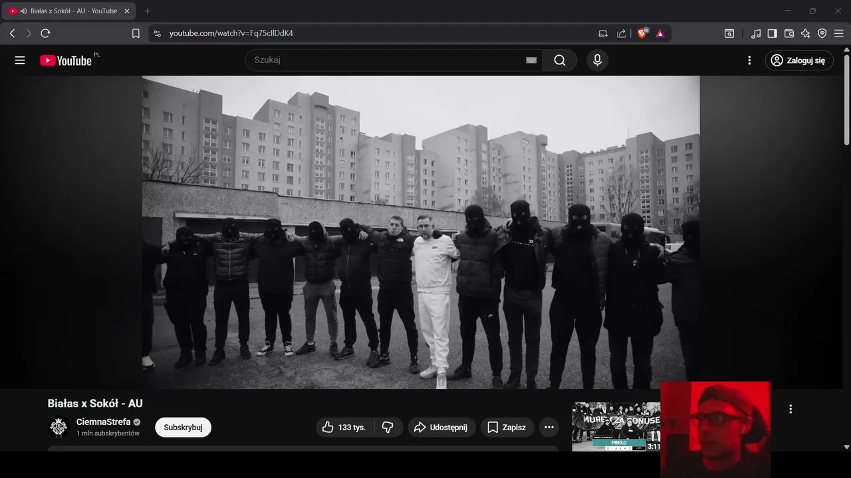View site information icon in address bar

pyautogui.click(x=157, y=33)
